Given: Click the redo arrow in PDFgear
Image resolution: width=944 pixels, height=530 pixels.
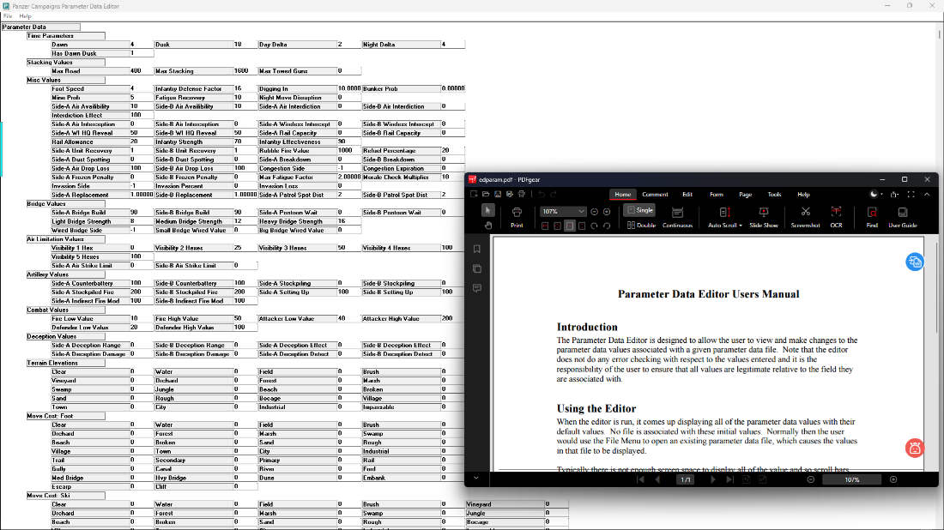Looking at the screenshot, I should pyautogui.click(x=554, y=195).
